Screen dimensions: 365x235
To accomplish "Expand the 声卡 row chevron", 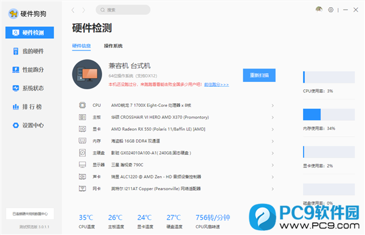I will coord(273,177).
